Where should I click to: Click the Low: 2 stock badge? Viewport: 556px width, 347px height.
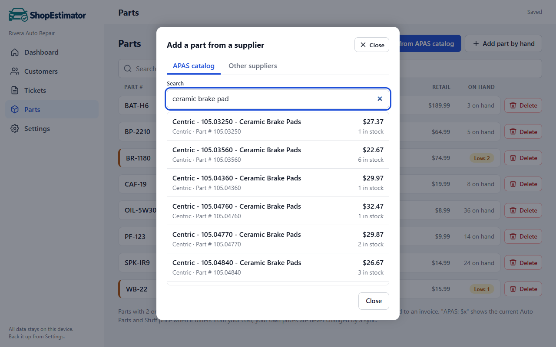click(482, 158)
